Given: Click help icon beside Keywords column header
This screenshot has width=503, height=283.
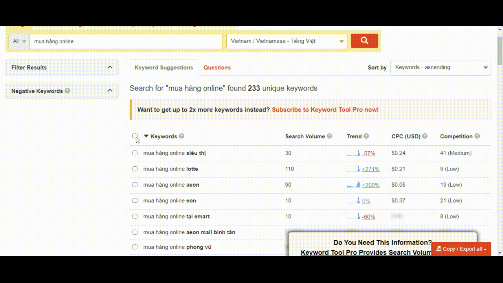Looking at the screenshot, I should 182,136.
